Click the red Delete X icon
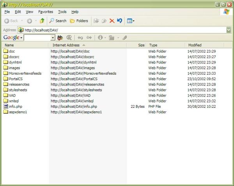Image resolution: width=234 pixels, height=186 pixels. pyautogui.click(x=112, y=21)
